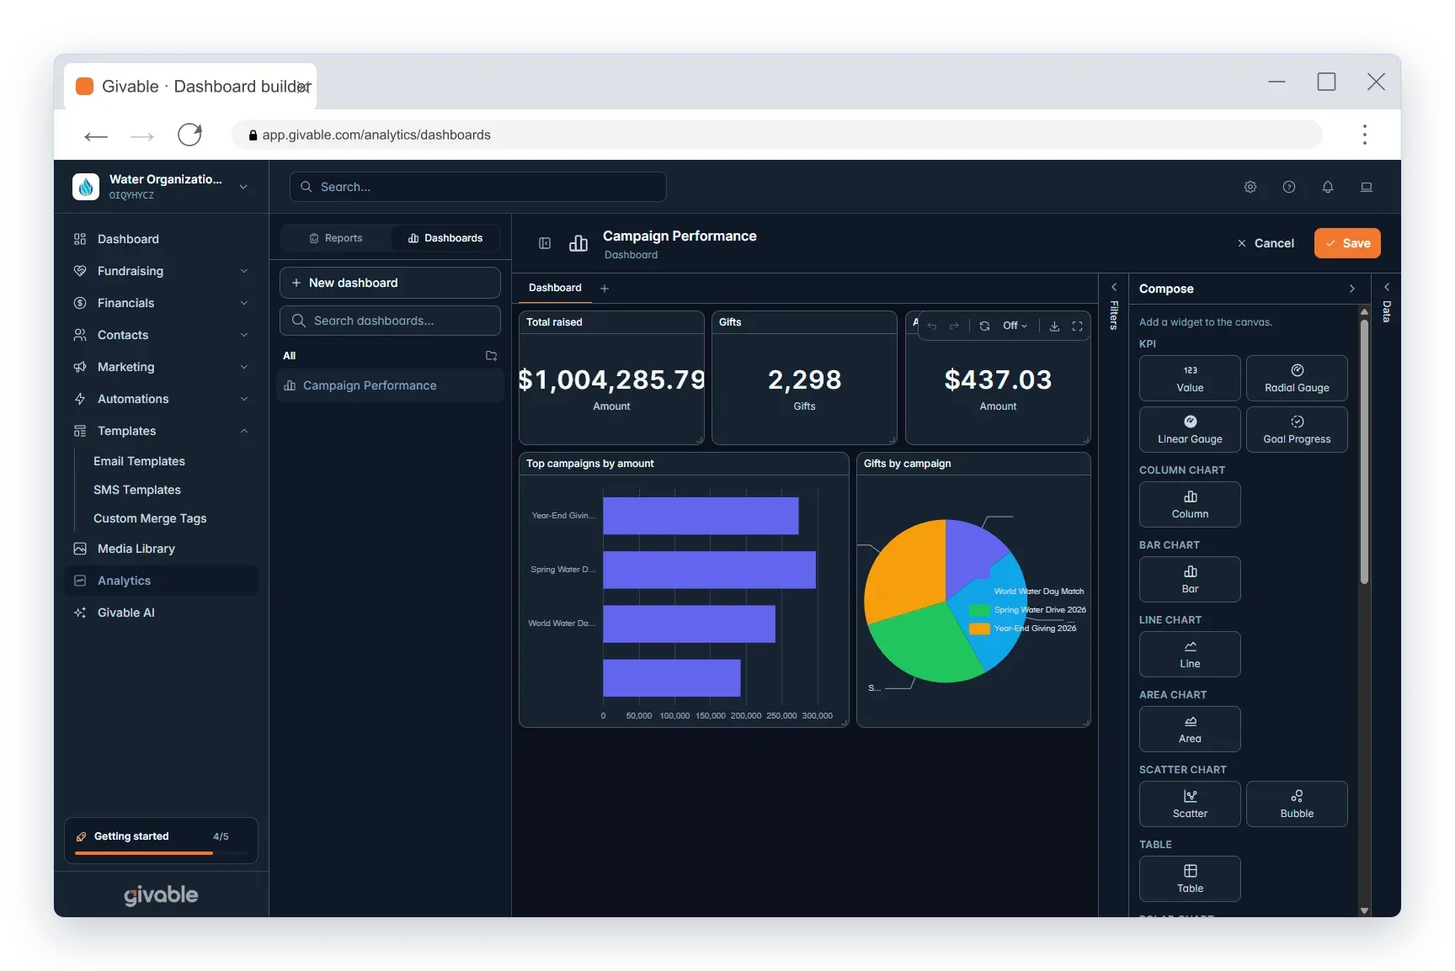
Task: Open the help question mark icon
Action: click(x=1289, y=187)
